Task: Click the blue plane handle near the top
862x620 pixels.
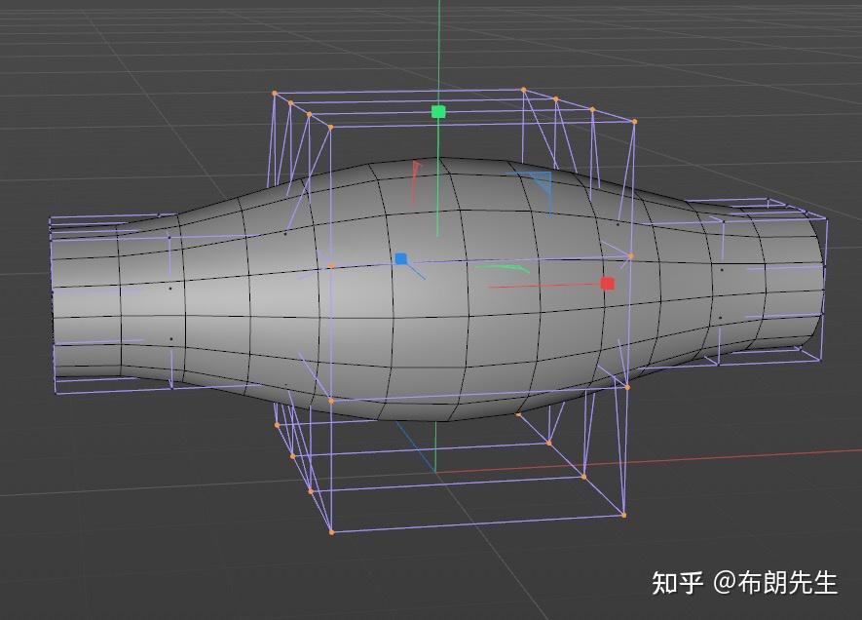Action: (541, 181)
